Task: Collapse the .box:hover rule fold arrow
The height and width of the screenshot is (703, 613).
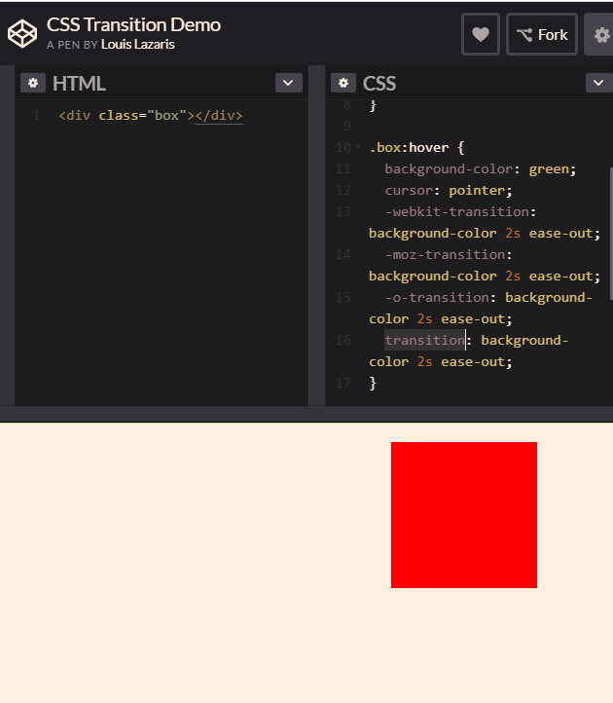Action: coord(358,147)
